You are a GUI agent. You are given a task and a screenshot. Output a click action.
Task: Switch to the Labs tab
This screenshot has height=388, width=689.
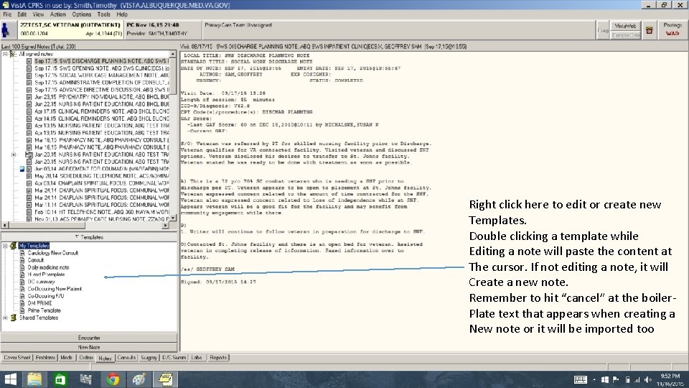[197, 358]
